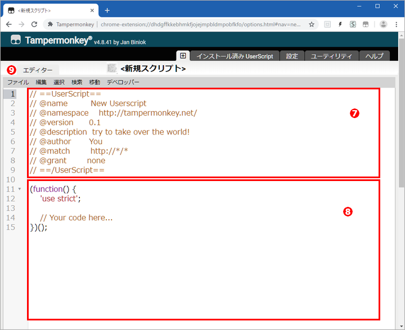The width and height of the screenshot is (405, 330).
Task: Click 'New Userscript' on the @name line
Action: coord(118,103)
